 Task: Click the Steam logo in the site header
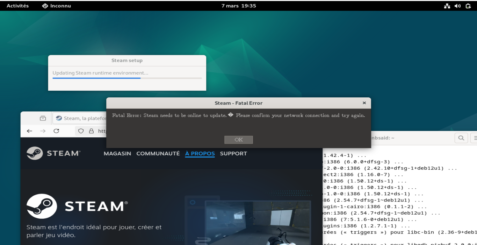click(53, 153)
